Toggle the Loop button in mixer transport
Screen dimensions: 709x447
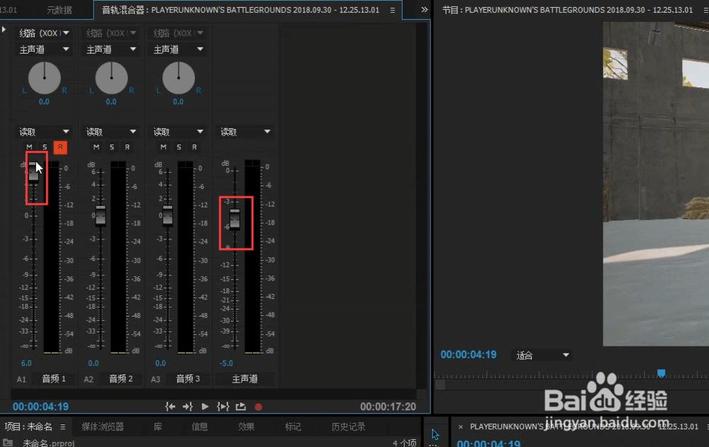pos(240,407)
